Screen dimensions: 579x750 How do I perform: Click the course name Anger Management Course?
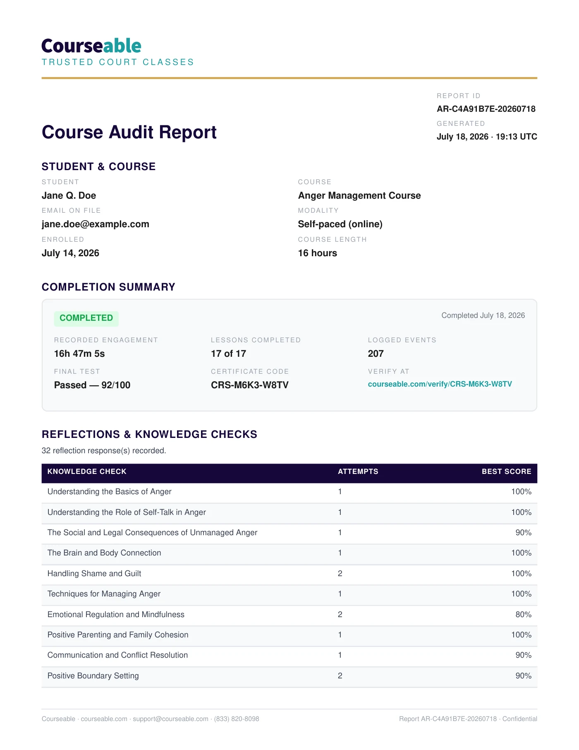point(359,195)
